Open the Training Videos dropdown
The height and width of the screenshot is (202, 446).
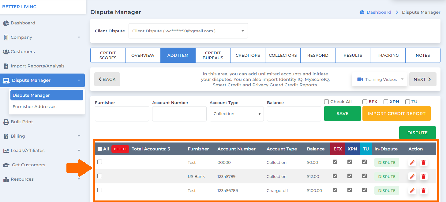380,79
